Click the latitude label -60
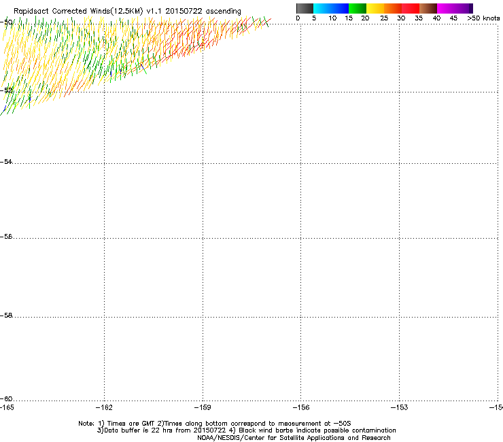Image resolution: width=503 pixels, height=442 pixels. (6, 398)
